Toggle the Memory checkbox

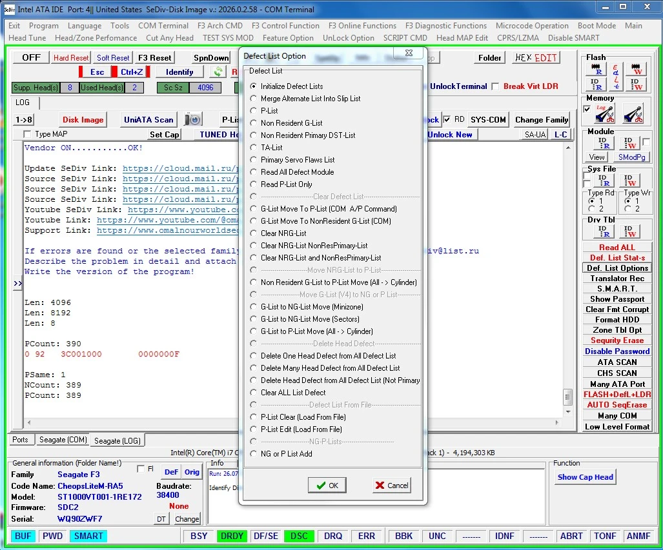point(587,109)
